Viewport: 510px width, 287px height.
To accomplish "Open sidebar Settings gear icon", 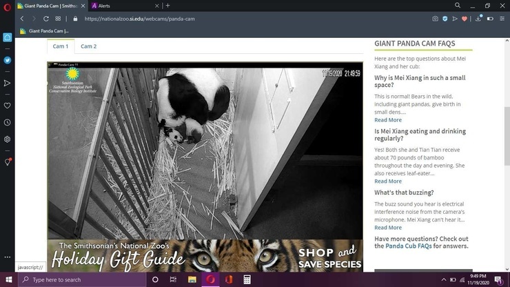I will tap(7, 139).
